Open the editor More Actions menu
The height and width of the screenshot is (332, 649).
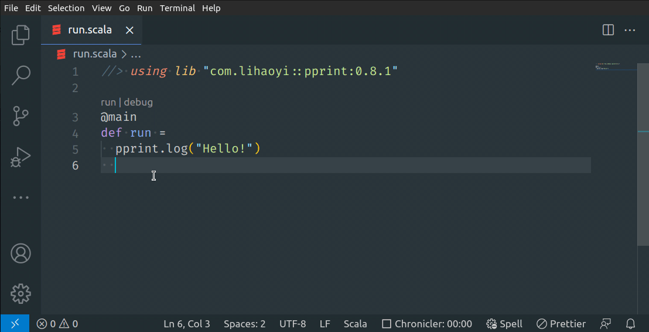pyautogui.click(x=630, y=31)
